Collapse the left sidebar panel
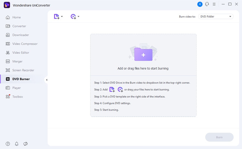Image resolution: width=242 pixels, height=149 pixels. tap(47, 80)
